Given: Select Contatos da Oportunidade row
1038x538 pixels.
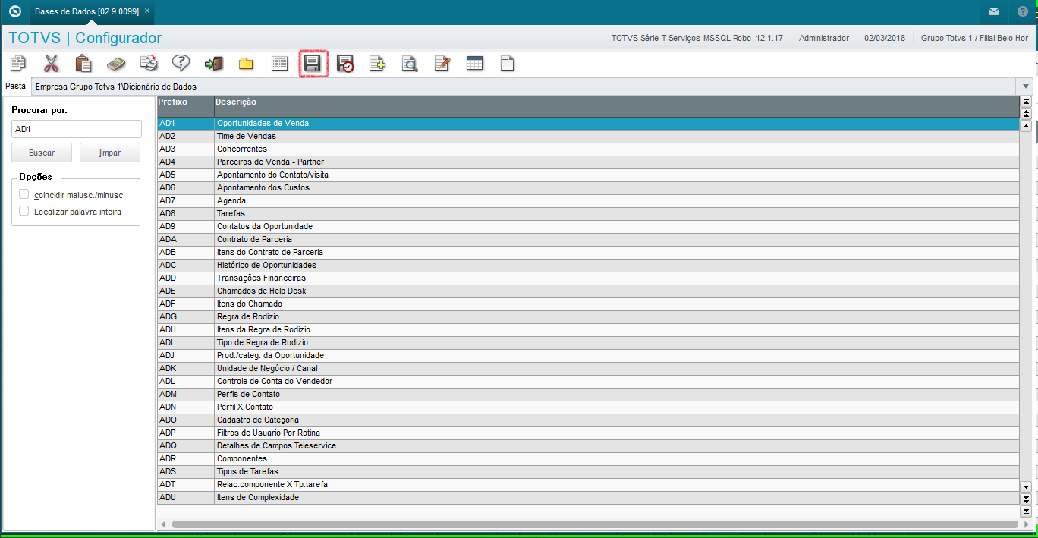Looking at the screenshot, I should pos(587,226).
